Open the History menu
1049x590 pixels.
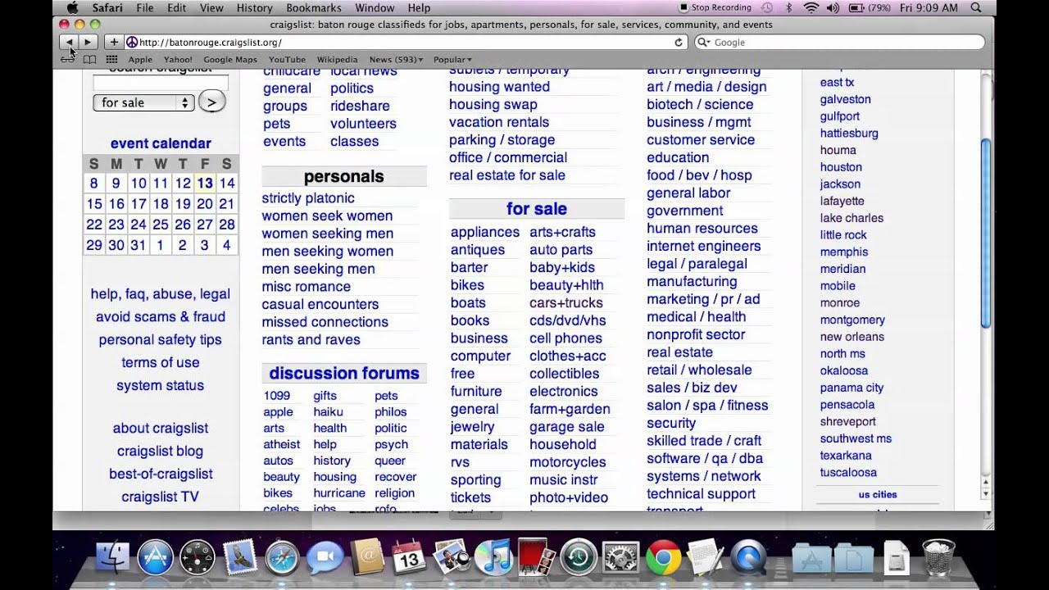[x=255, y=7]
